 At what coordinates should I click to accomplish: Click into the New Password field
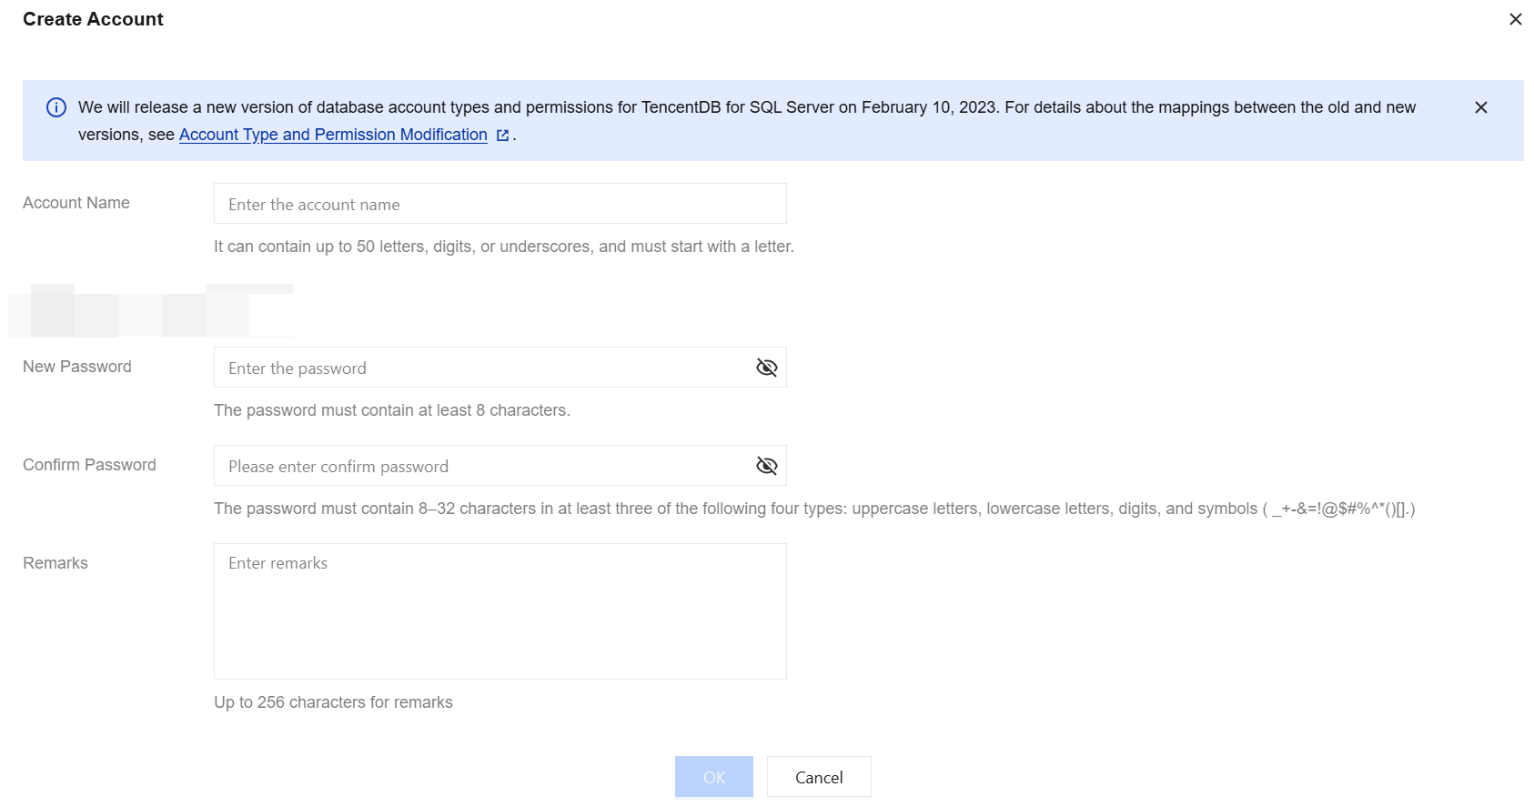coord(482,368)
